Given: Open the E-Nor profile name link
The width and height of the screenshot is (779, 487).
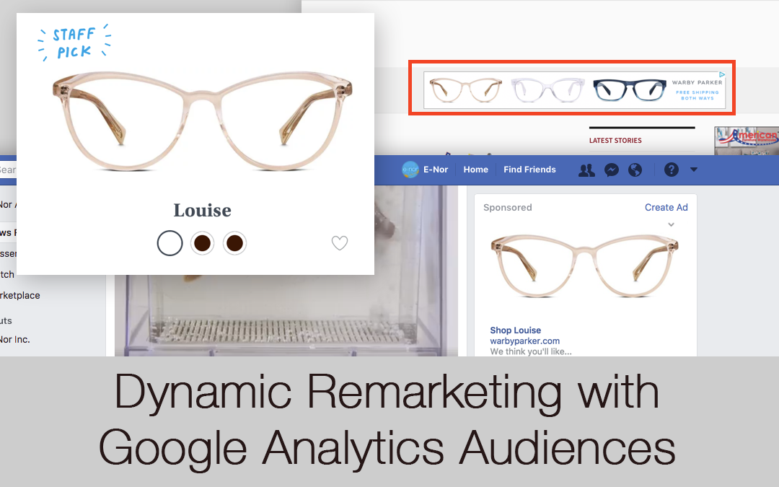Looking at the screenshot, I should tap(436, 170).
